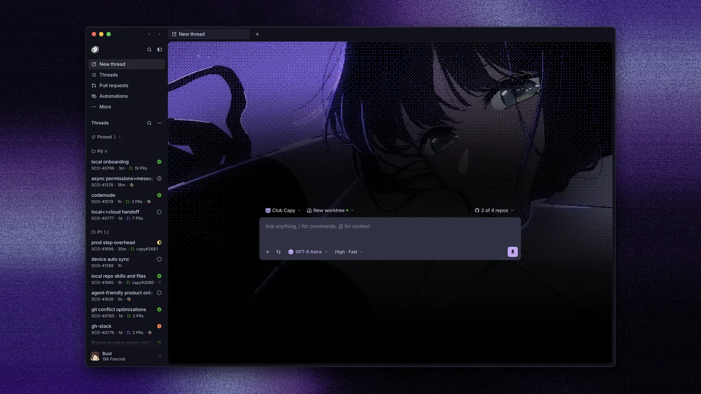
Task: Open Threads in the sidebar navigation
Action: [126, 75]
